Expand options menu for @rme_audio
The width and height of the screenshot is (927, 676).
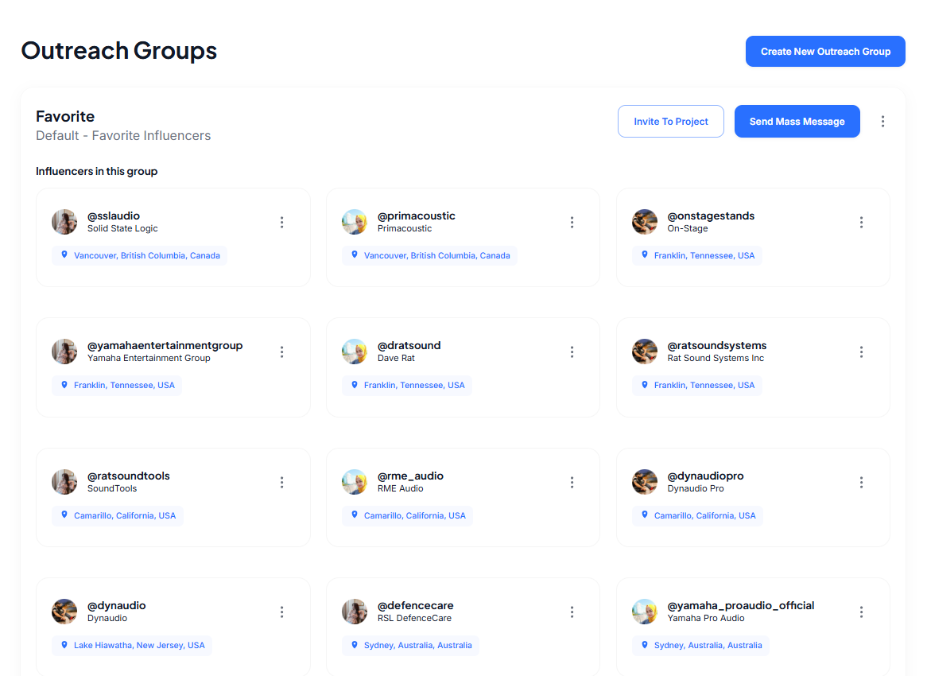click(x=572, y=483)
